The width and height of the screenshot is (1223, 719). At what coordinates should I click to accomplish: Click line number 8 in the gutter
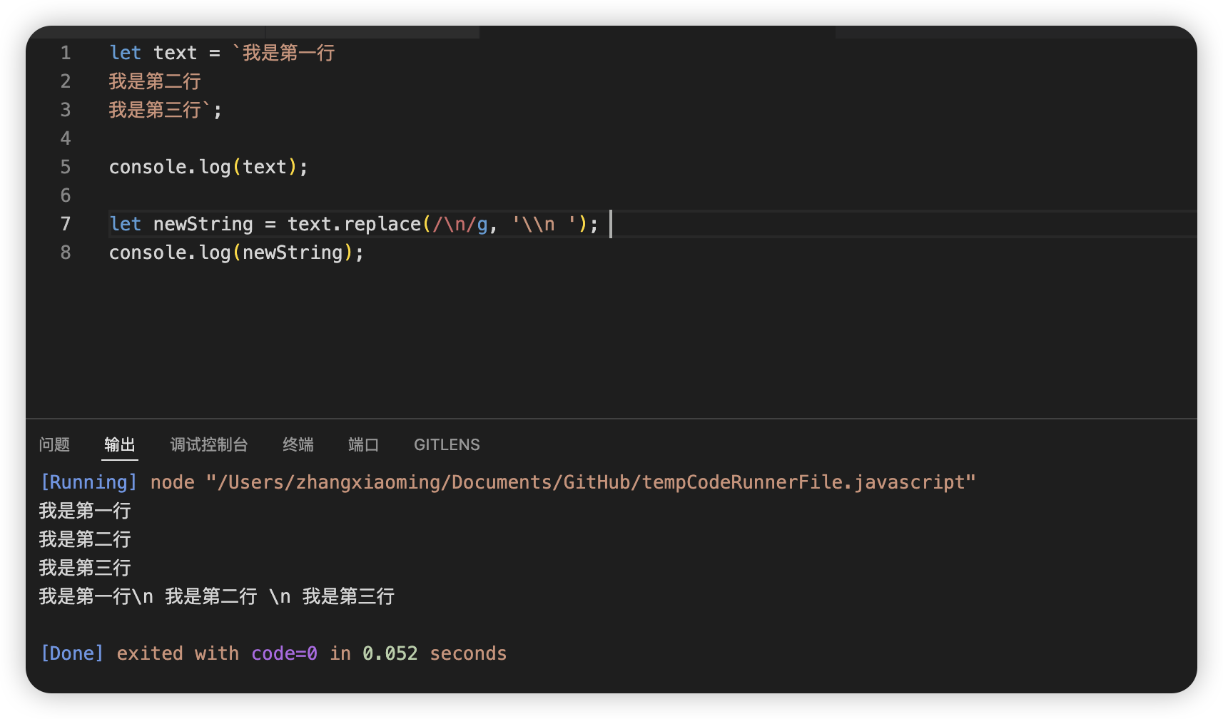pos(66,253)
